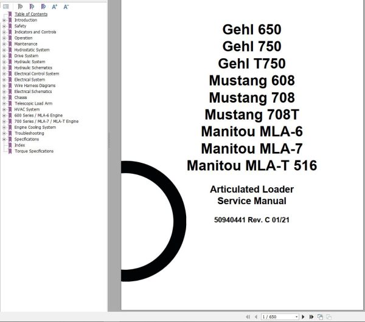Expand the Engine Cooling System node
The image size is (365, 322).
[4, 128]
